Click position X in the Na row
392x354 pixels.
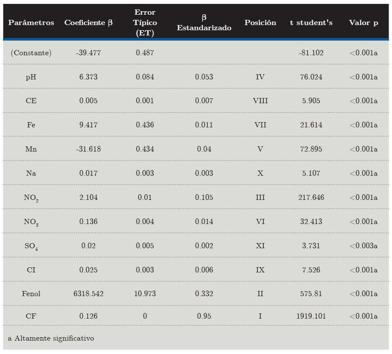(x=260, y=173)
